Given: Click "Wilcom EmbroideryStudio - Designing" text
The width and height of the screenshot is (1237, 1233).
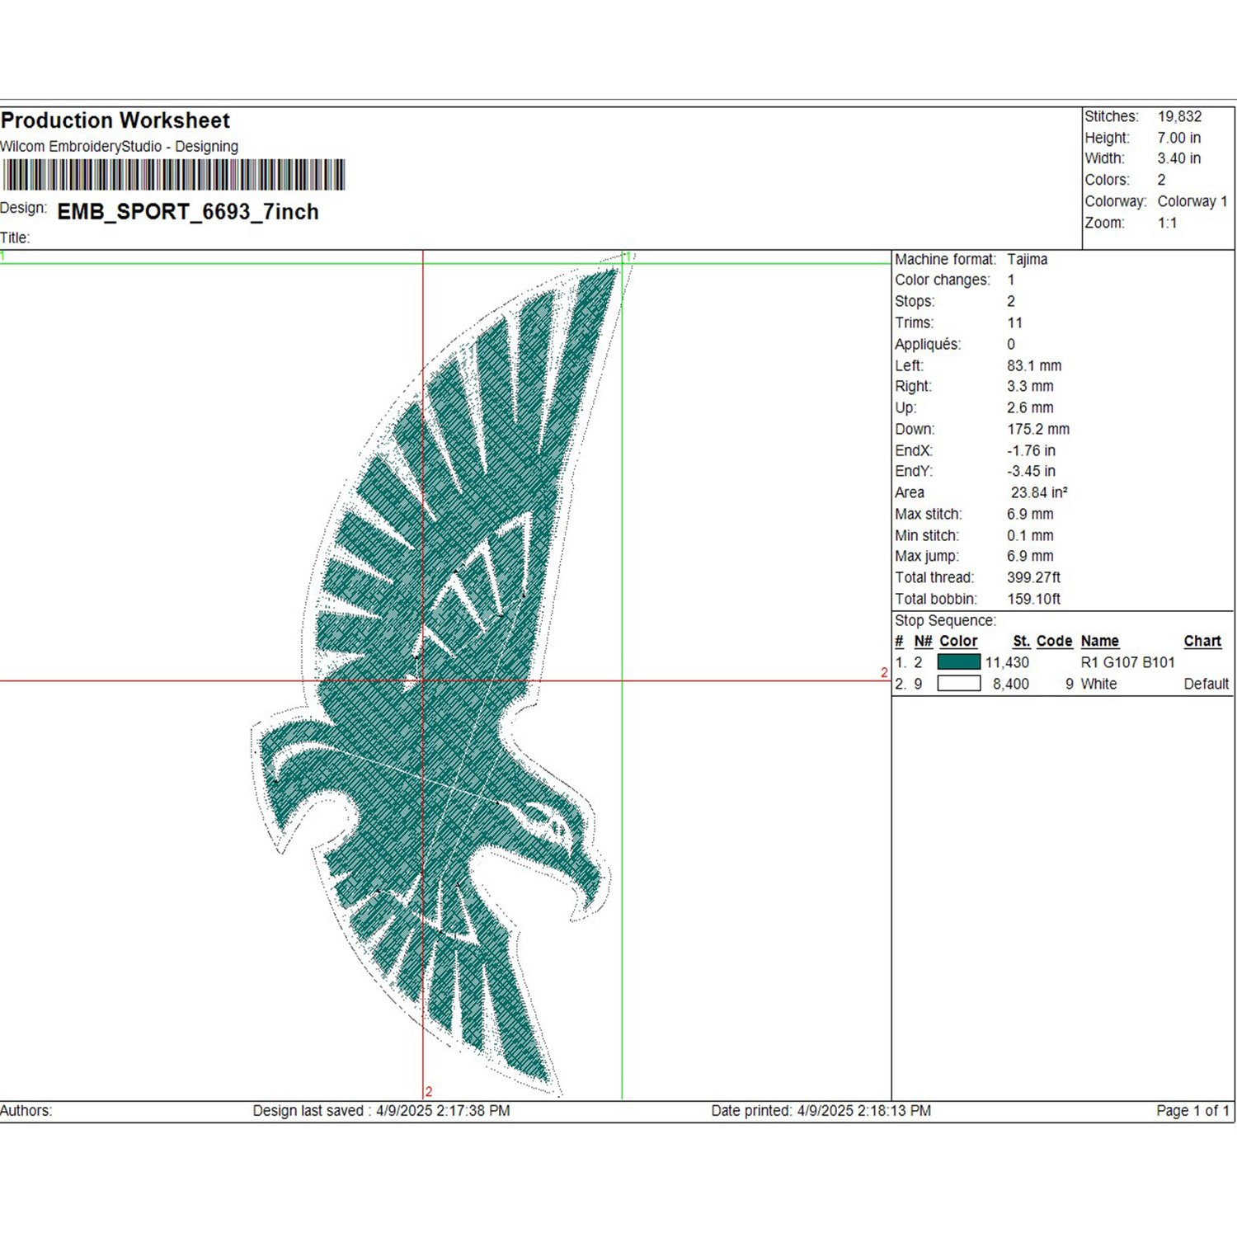Looking at the screenshot, I should (120, 147).
